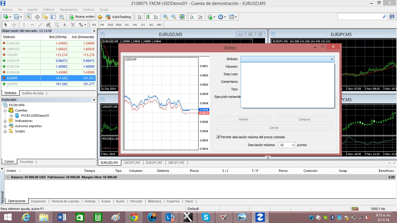Open the indicators list dropdown arrow
The image size is (397, 223).
point(214,17)
